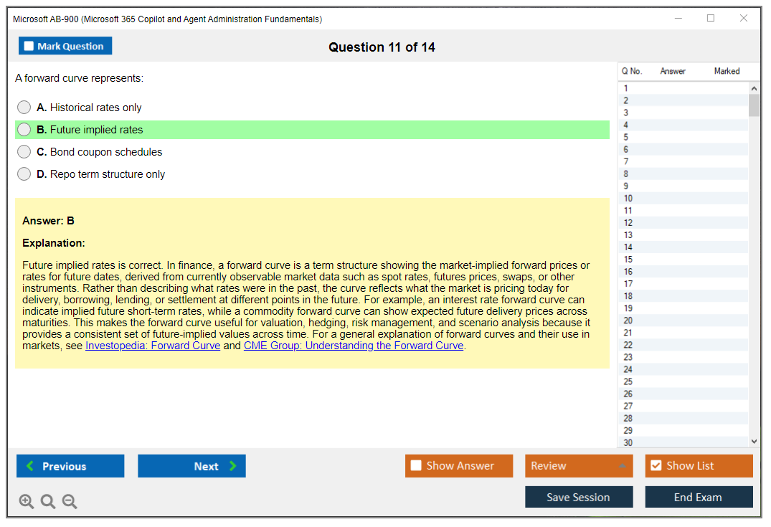Open the Review dropdown menu
Screen dimensions: 771x527
click(579, 465)
